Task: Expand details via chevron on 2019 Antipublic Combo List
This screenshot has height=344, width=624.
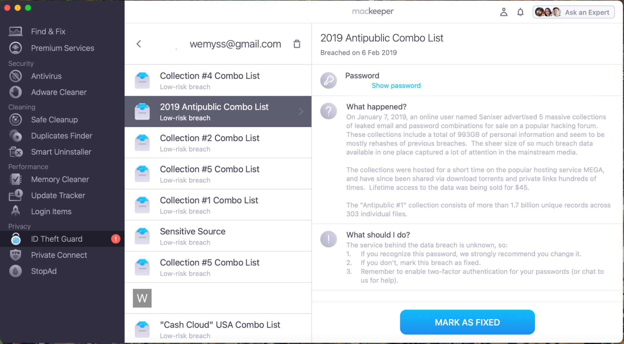Action: click(x=301, y=111)
